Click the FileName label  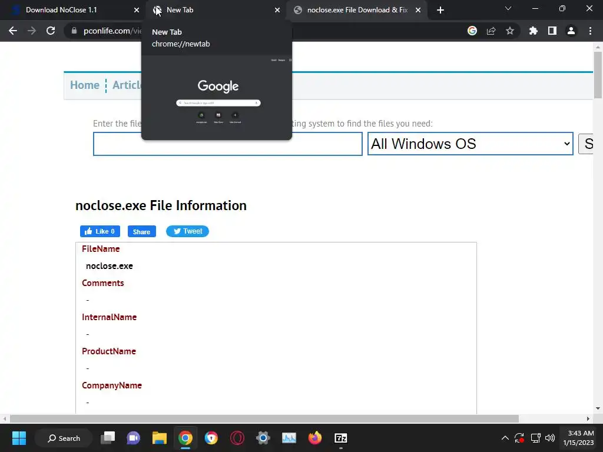tap(101, 249)
